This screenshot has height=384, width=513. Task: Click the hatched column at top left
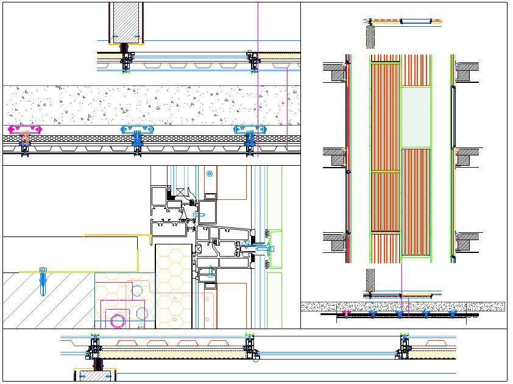pos(127,22)
